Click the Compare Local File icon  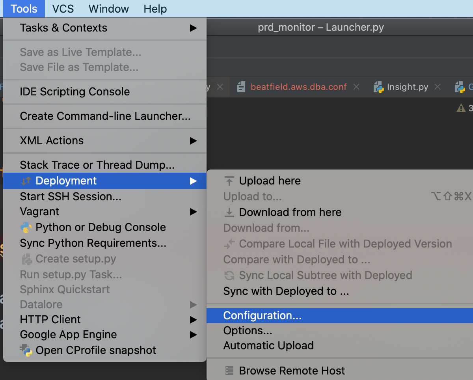(229, 244)
